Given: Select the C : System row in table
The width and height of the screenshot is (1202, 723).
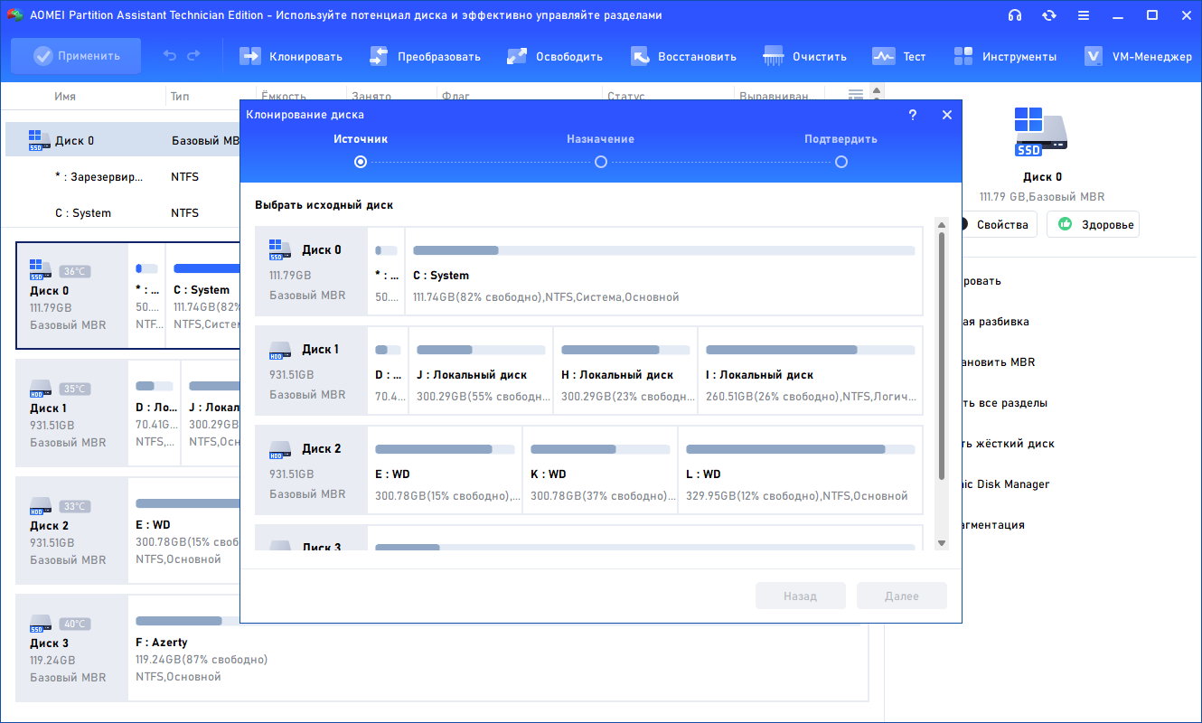Looking at the screenshot, I should coord(124,213).
